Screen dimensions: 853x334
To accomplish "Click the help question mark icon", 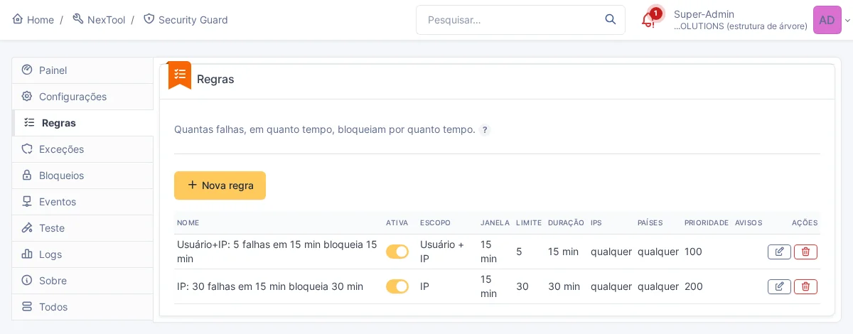I will (x=485, y=130).
